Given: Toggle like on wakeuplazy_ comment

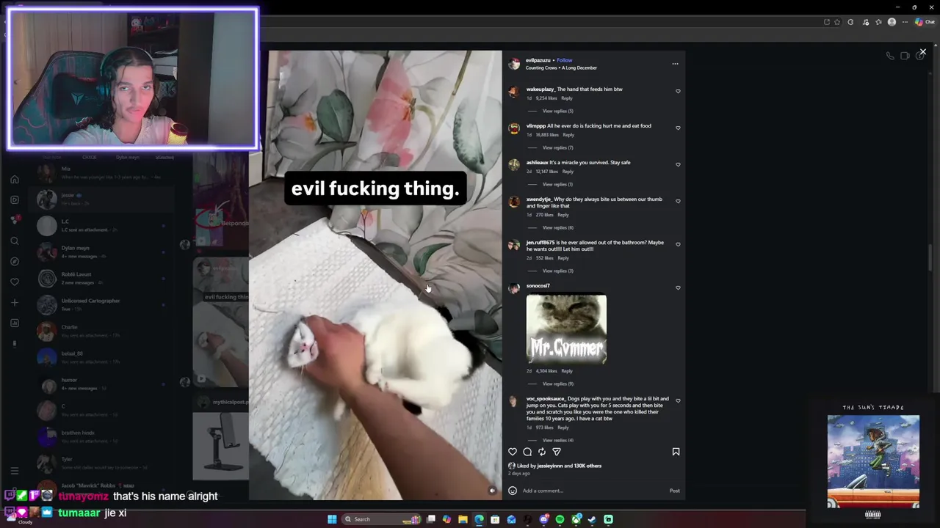Looking at the screenshot, I should click(678, 92).
